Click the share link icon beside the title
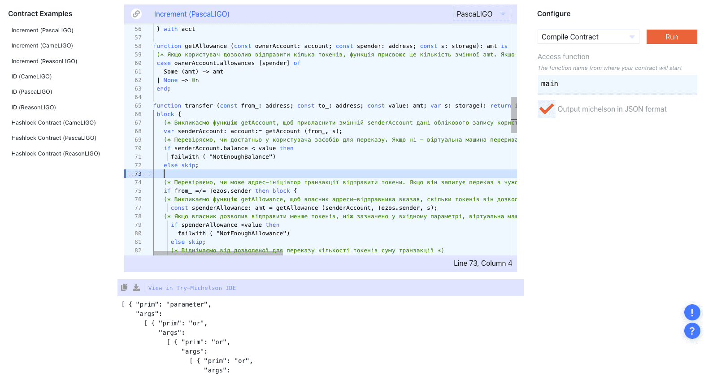704x376 pixels. pyautogui.click(x=136, y=14)
